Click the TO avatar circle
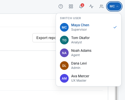125x100 pixels. (64, 40)
